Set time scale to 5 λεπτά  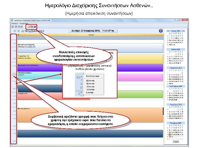[90, 93]
